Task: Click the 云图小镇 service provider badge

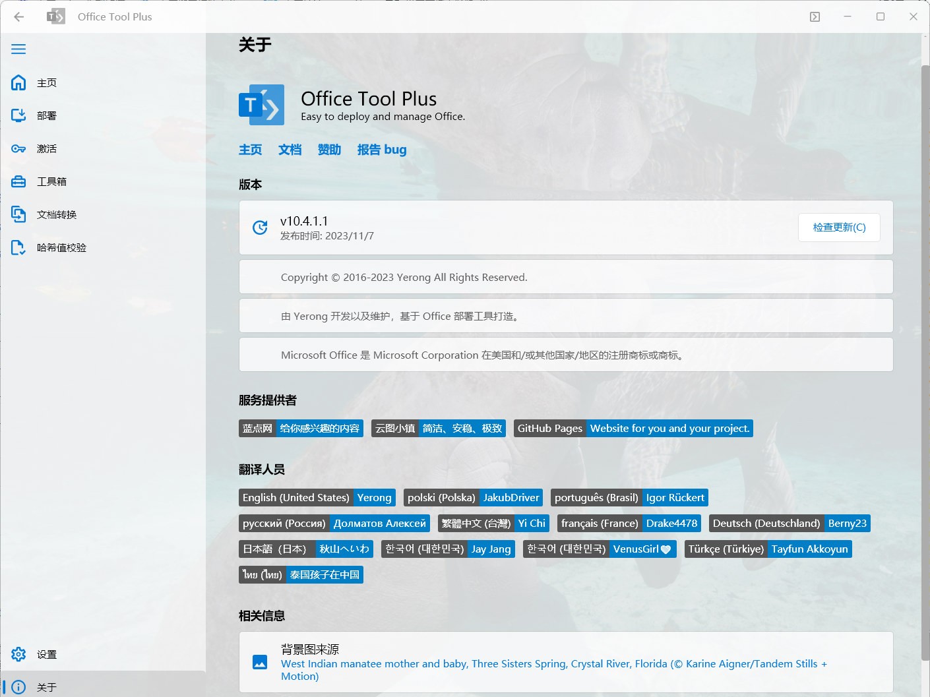Action: 439,429
